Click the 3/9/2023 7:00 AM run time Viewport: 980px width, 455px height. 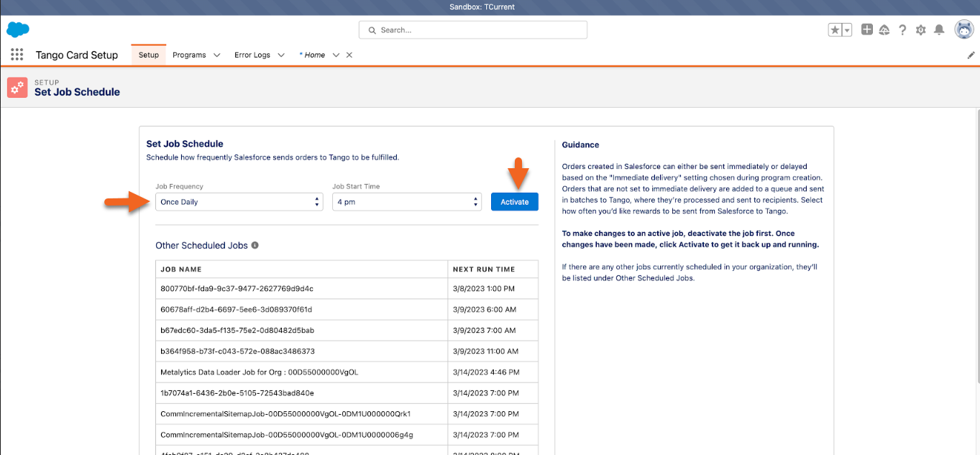484,331
